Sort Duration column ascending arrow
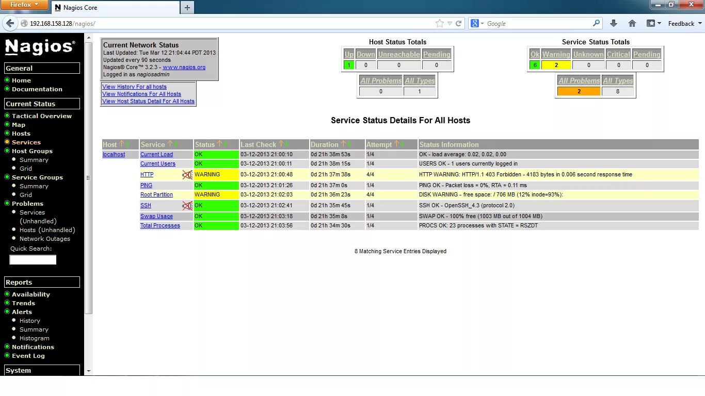This screenshot has height=396, width=705. click(x=343, y=144)
